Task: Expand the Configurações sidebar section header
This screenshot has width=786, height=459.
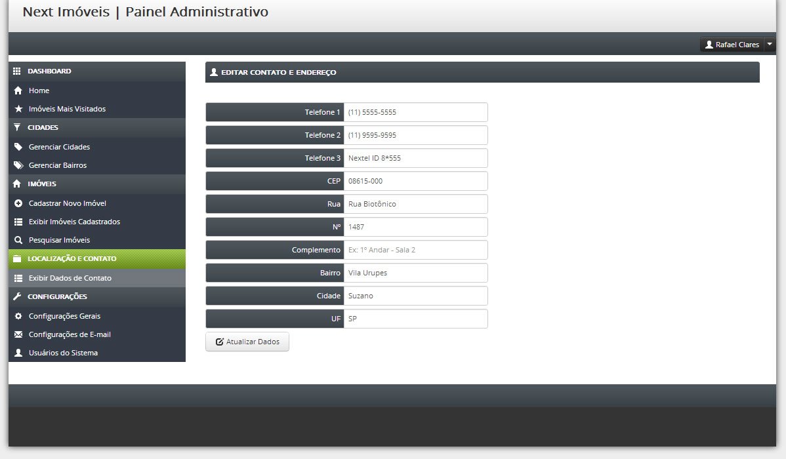Action: [x=96, y=296]
